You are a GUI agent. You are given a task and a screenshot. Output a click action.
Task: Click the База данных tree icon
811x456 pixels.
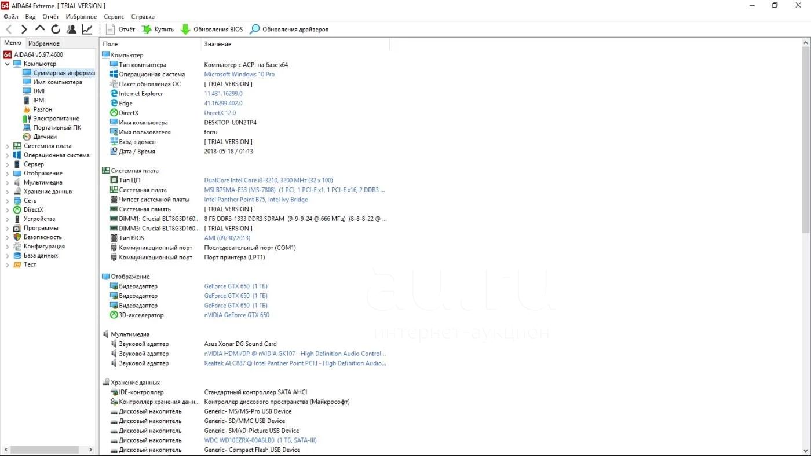(17, 255)
